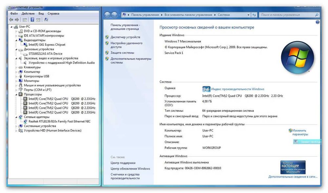Click the IDE ATA/ATAPI контроллеры icon

coord(20,36)
